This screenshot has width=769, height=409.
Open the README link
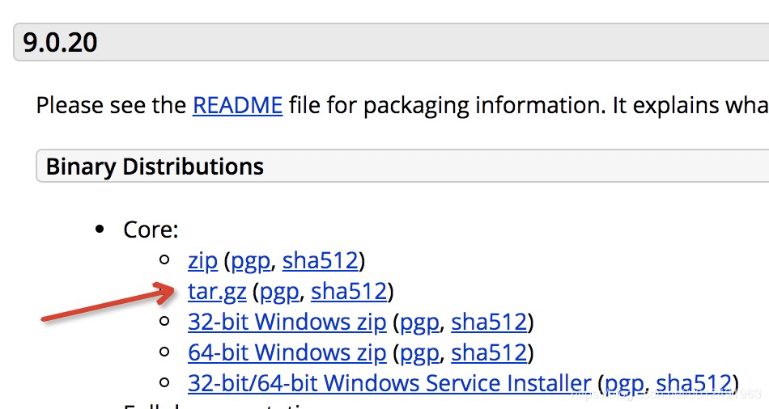237,105
